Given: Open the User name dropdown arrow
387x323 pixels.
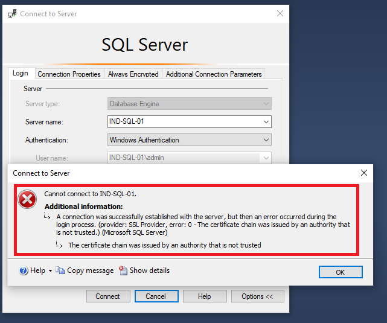Looking at the screenshot, I should click(266, 158).
